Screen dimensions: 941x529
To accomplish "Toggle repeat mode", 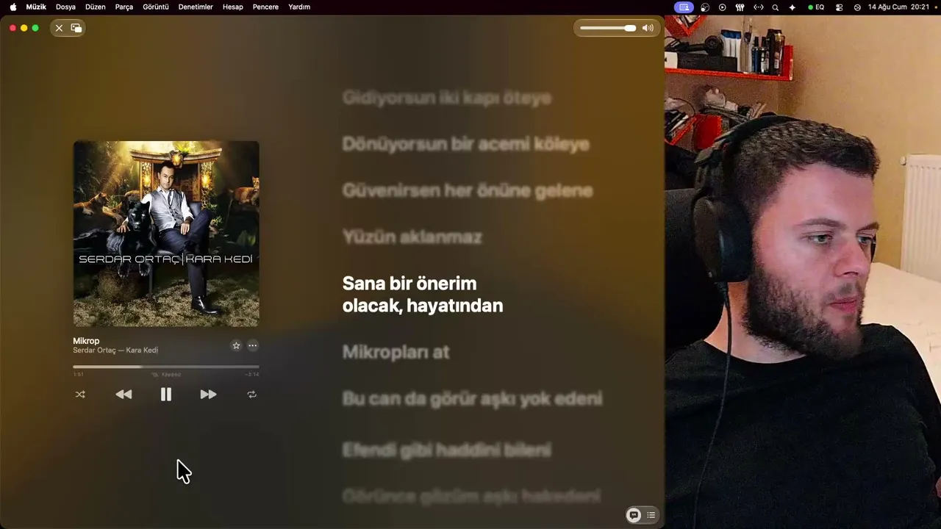I will pos(252,395).
